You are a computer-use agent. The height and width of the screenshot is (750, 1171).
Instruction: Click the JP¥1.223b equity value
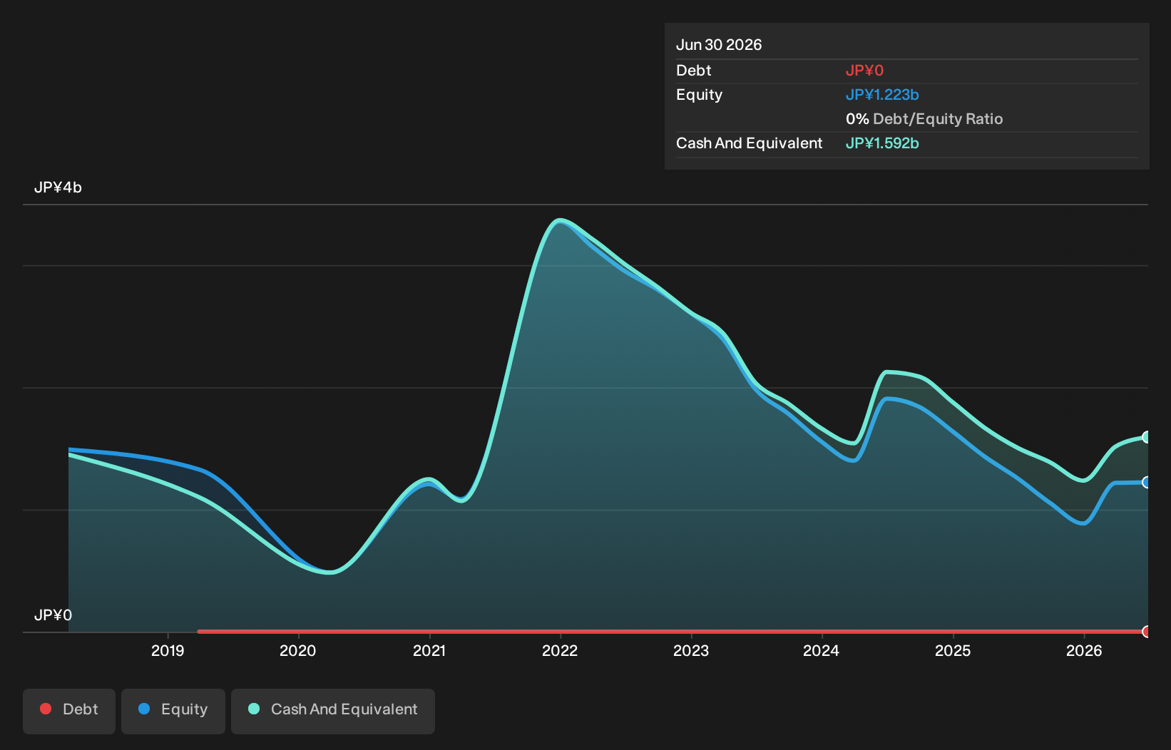point(882,95)
